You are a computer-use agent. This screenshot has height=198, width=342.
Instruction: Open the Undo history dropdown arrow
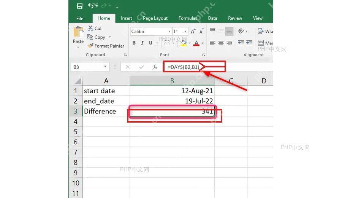click(x=97, y=6)
